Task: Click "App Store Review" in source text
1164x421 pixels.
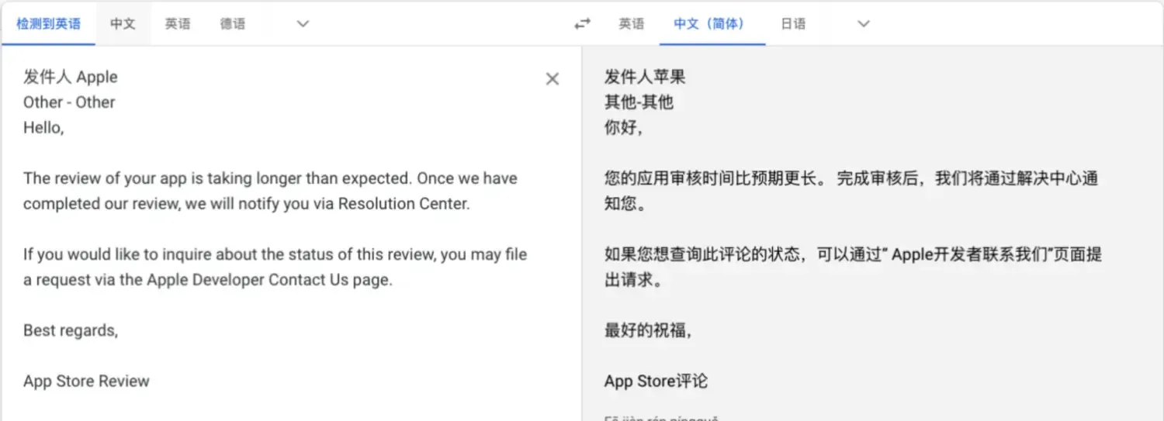Action: pos(86,381)
